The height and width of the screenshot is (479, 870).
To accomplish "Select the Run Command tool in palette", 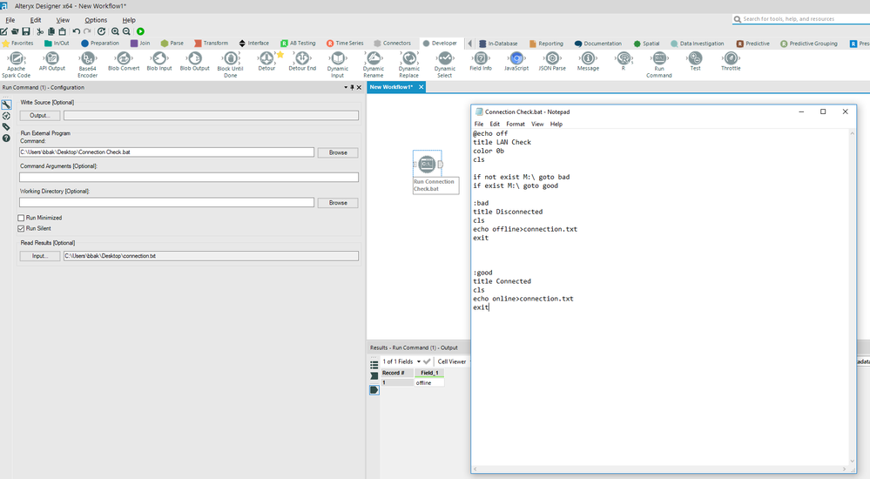I will point(658,64).
